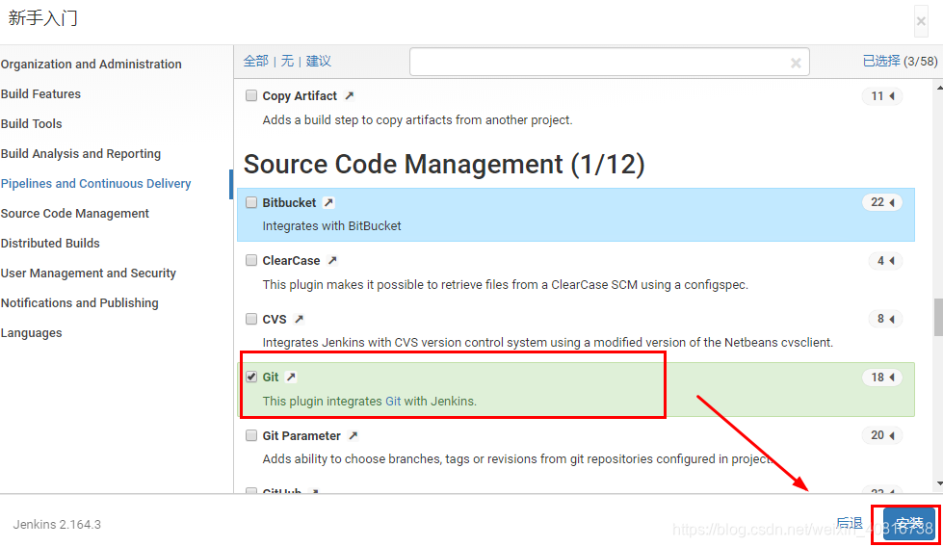Click the Git Parameter plugin name
Screen dimensions: 943x547
301,435
